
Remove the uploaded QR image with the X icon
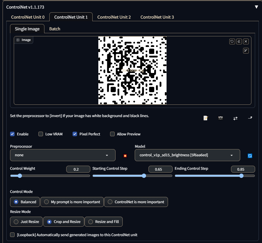click(x=246, y=42)
